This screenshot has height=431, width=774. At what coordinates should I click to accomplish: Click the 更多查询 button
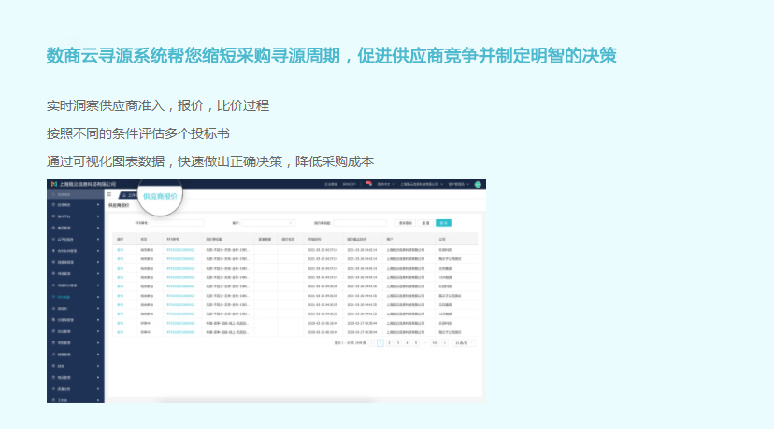tap(406, 223)
